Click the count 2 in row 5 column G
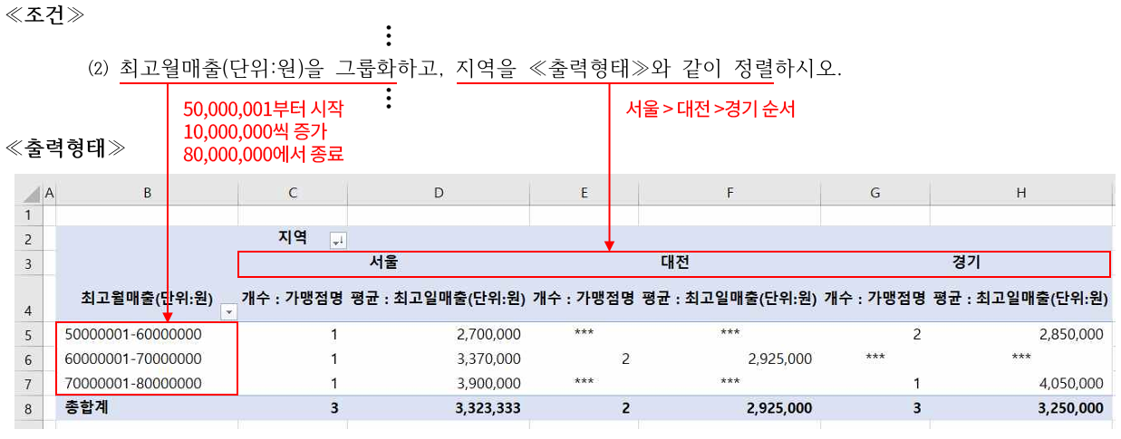The height and width of the screenshot is (439, 1121). (x=917, y=335)
